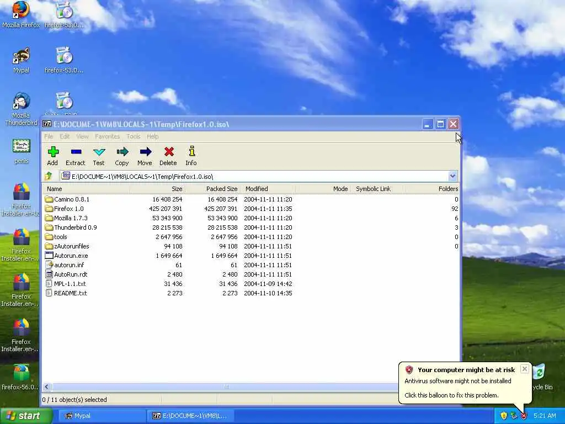Open the Help menu

(152, 136)
